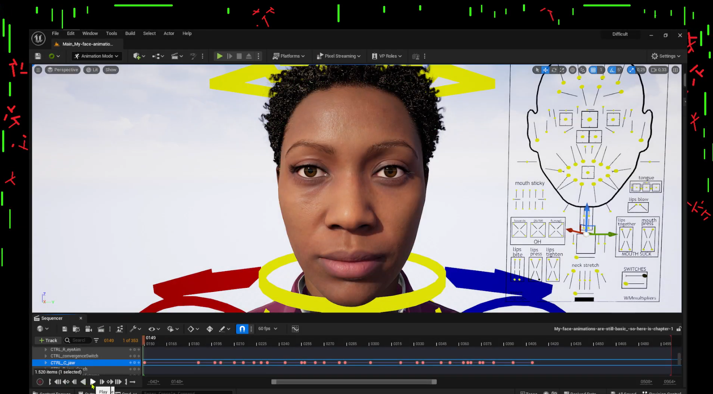Open the Sequencer wrench actions dropdown
Image resolution: width=713 pixels, height=394 pixels.
[x=135, y=329]
